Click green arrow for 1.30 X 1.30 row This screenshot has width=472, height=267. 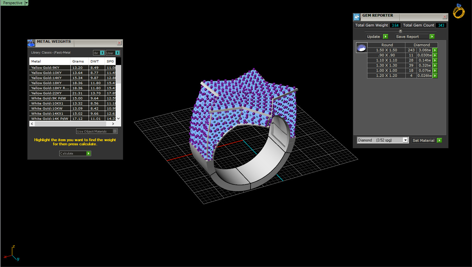pyautogui.click(x=435, y=65)
